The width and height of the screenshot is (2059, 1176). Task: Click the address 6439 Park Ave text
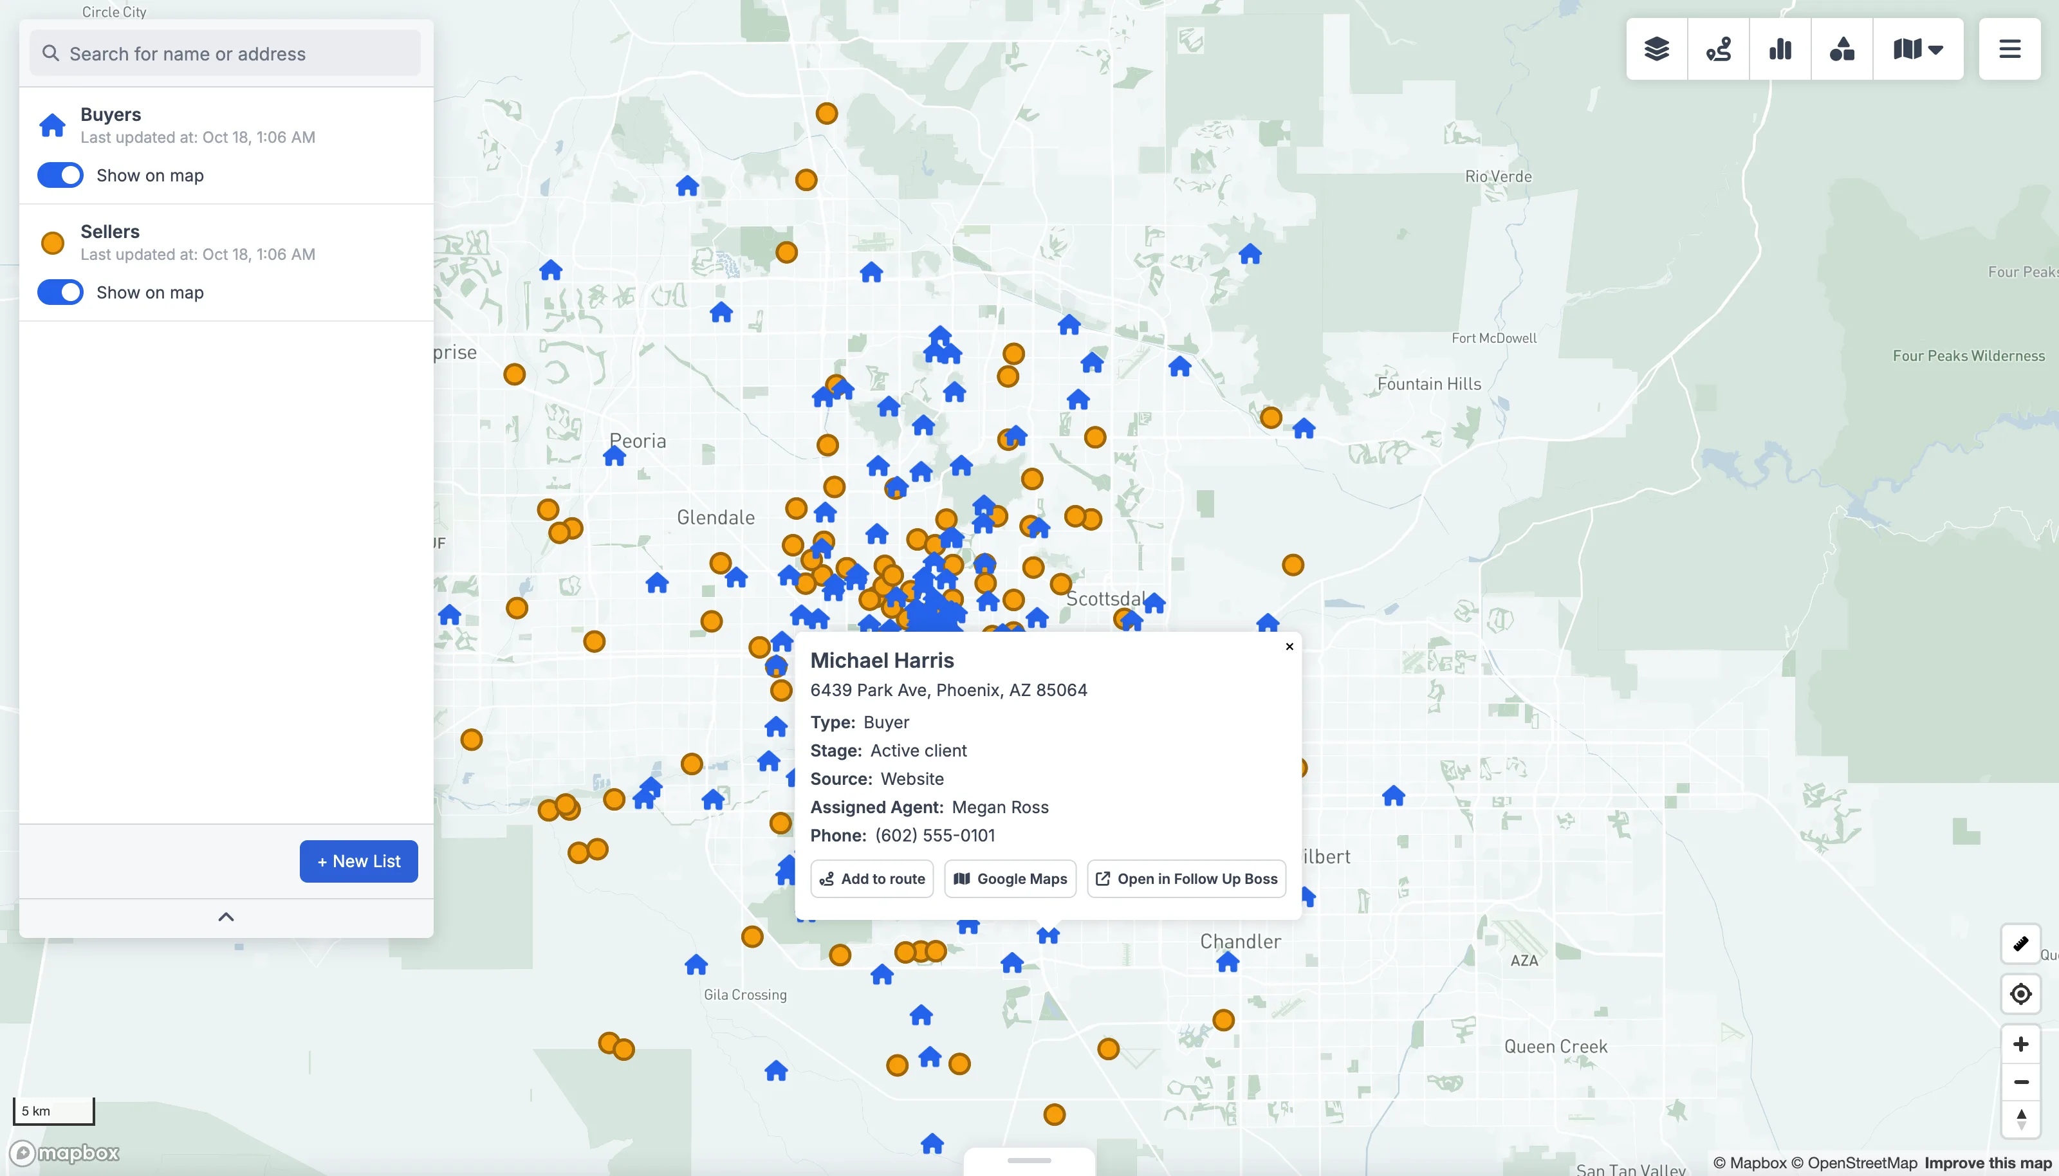click(948, 690)
